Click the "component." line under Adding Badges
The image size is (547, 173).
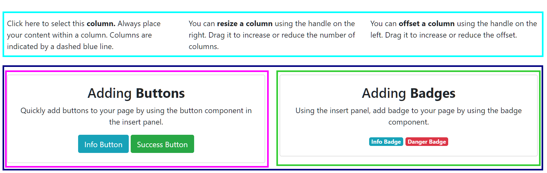point(408,122)
